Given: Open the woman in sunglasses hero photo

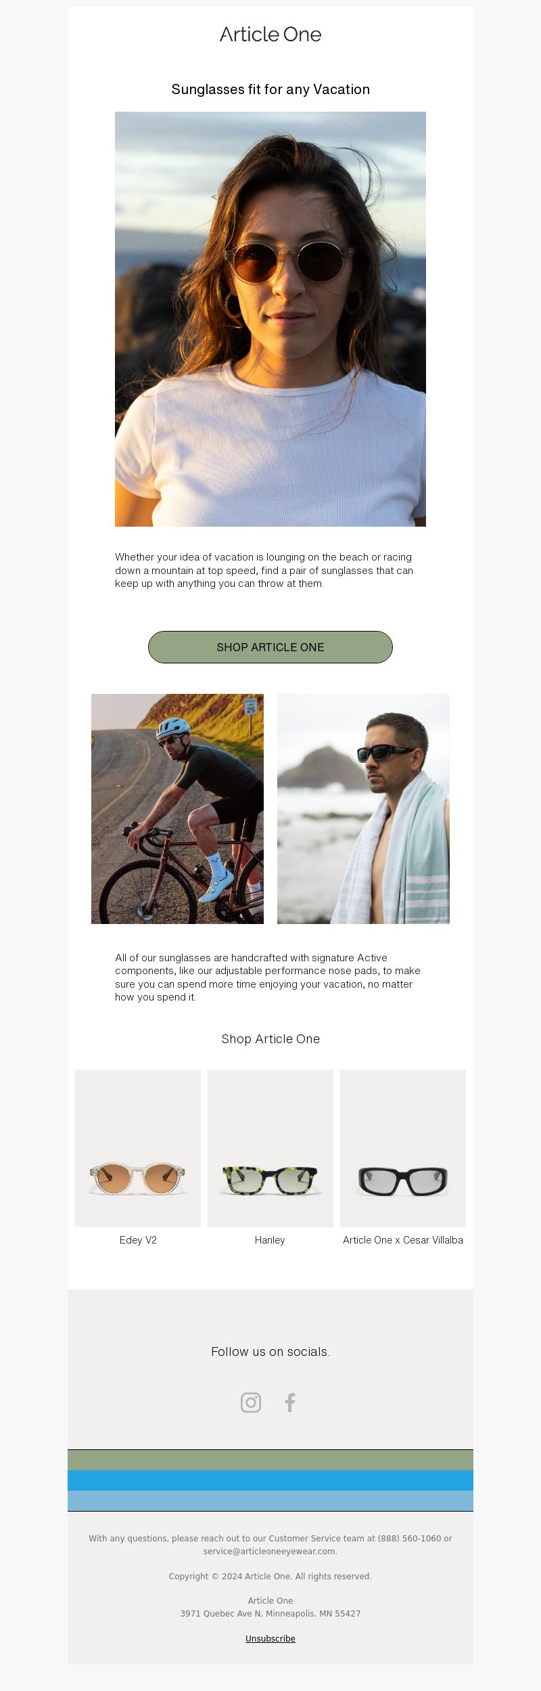Looking at the screenshot, I should (270, 319).
